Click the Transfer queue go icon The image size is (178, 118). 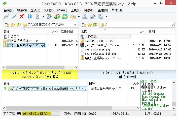tap(38, 17)
